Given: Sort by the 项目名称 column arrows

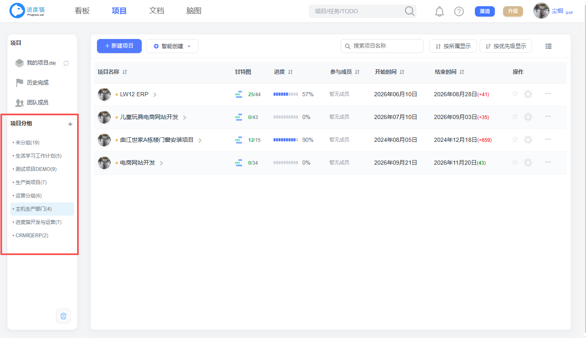Looking at the screenshot, I should (125, 72).
